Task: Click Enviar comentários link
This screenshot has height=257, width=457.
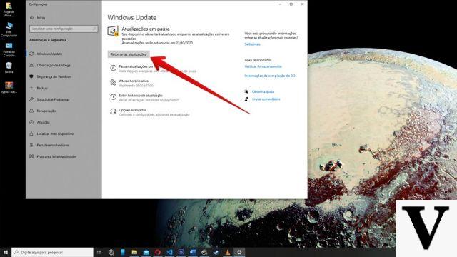Action: point(266,99)
